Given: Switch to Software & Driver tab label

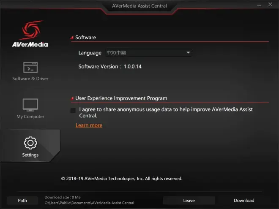Looking at the screenshot, I should pyautogui.click(x=30, y=79).
